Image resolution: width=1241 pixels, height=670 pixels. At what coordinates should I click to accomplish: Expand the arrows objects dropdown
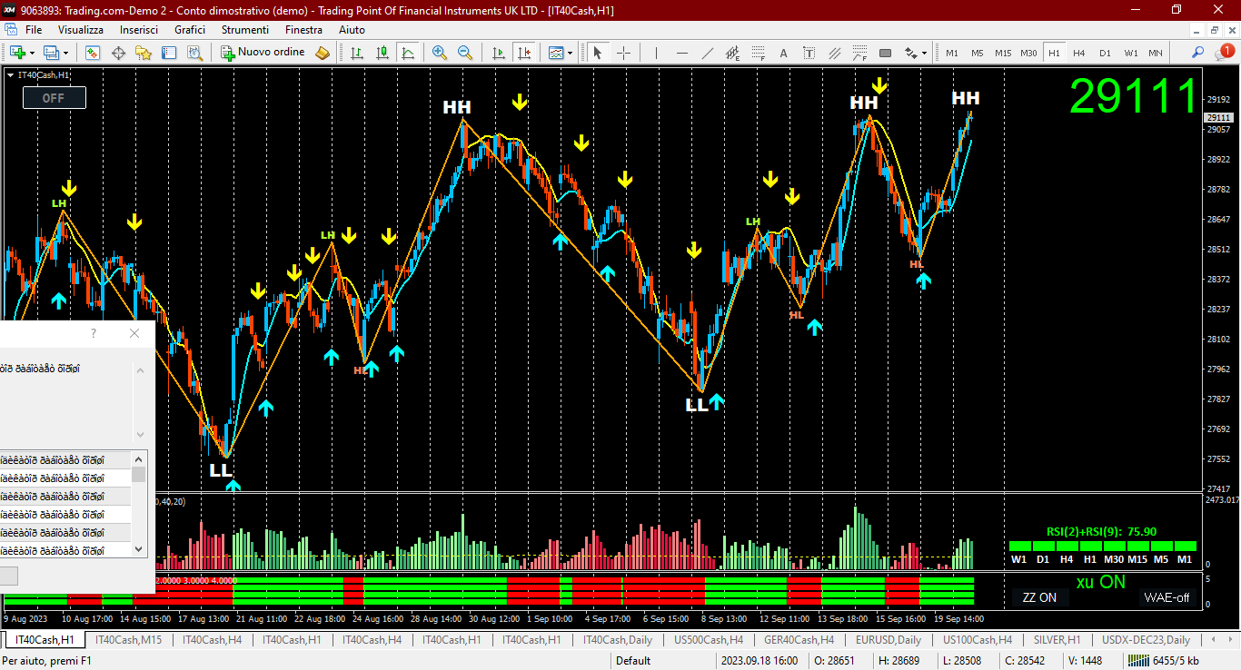(924, 53)
